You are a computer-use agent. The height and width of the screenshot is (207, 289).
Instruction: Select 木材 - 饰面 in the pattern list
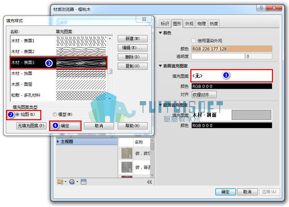[59, 74]
